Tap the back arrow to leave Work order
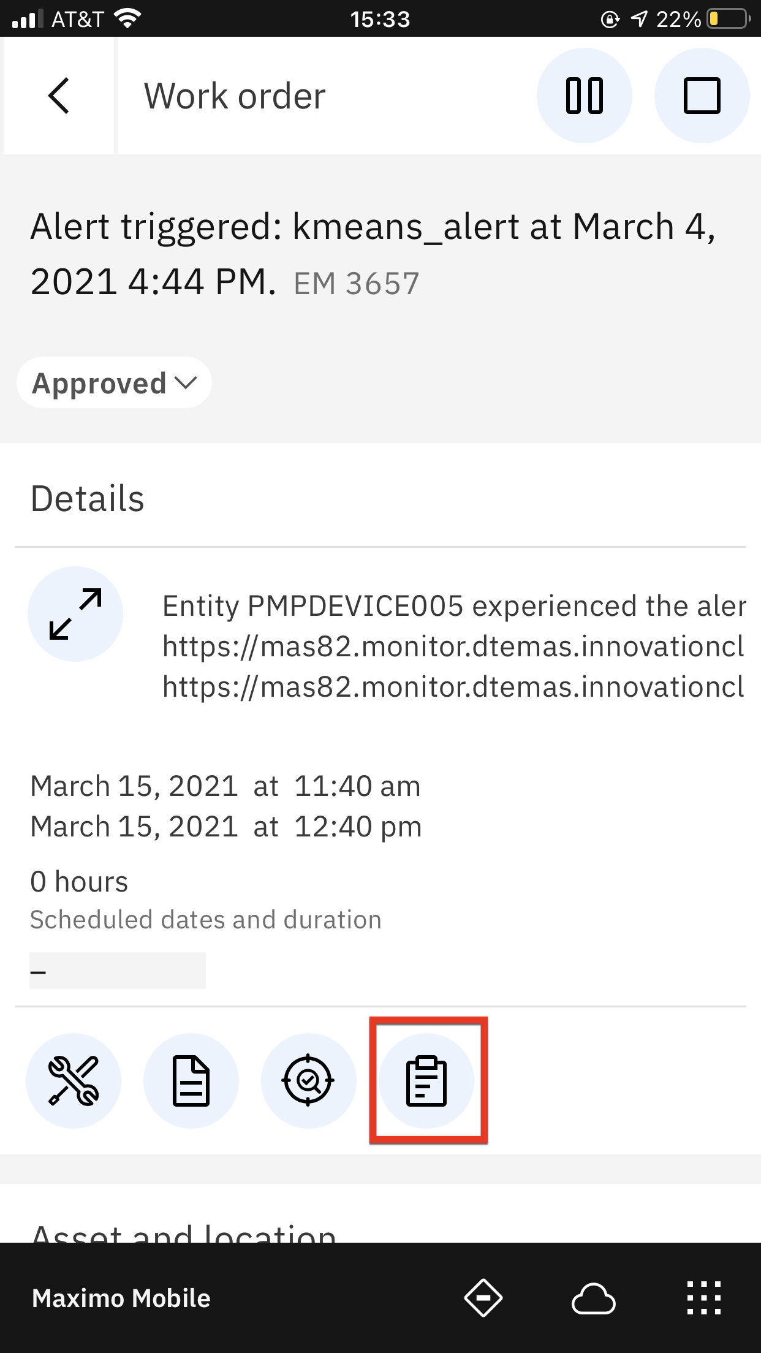 59,96
